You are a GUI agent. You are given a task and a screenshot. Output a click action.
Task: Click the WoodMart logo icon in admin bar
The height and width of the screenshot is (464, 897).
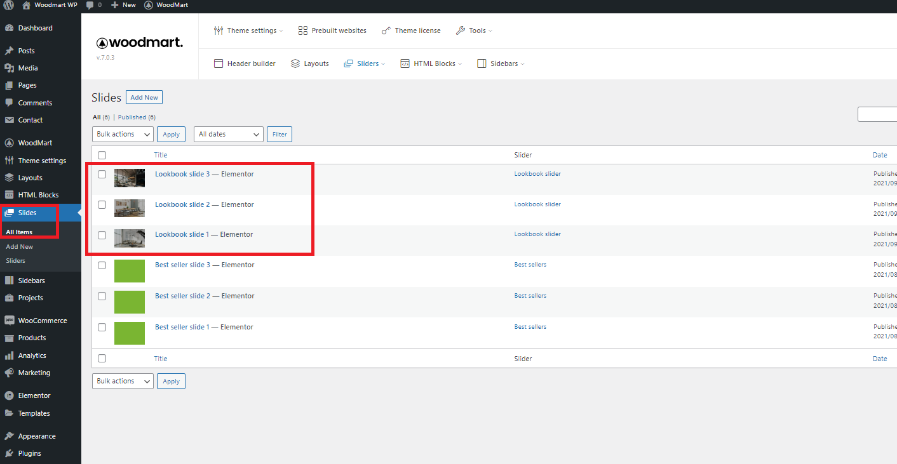(x=148, y=5)
